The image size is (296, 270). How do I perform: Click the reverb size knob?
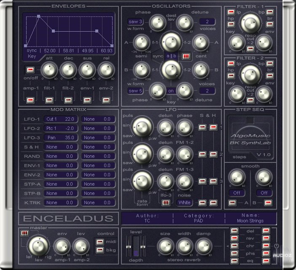166,246
